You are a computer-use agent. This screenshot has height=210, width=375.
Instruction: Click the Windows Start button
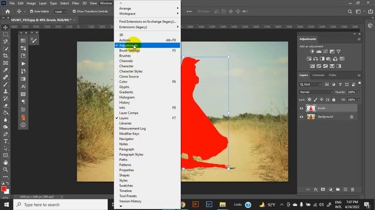(6, 205)
